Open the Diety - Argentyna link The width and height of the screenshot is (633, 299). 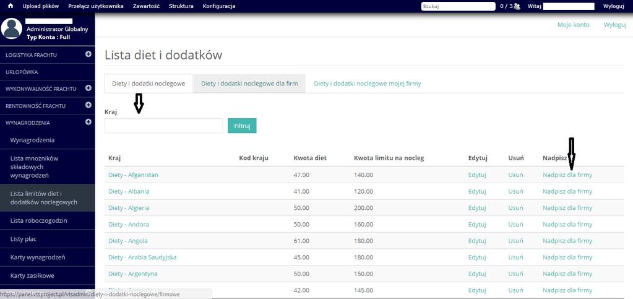pos(133,274)
